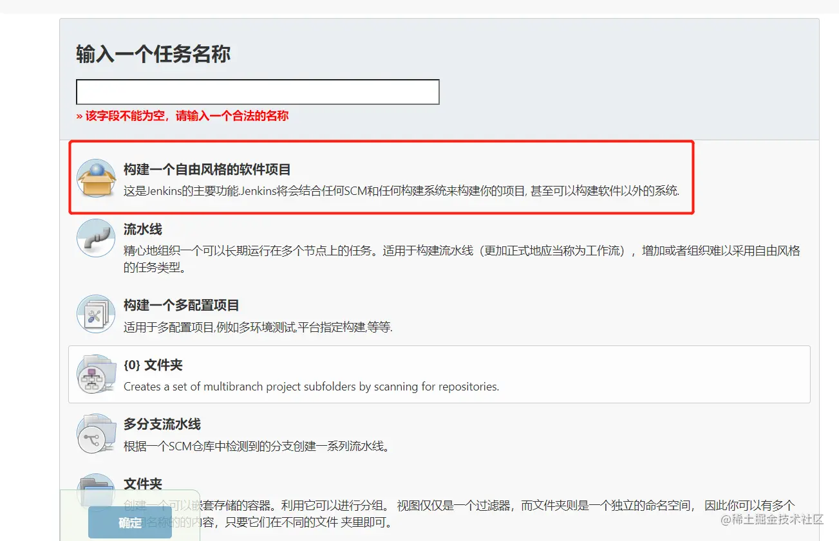Select the multi-configuration project tools icon
The height and width of the screenshot is (541, 839).
pos(96,314)
